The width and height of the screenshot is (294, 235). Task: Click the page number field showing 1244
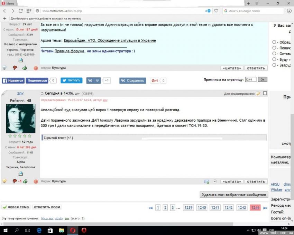coord(250,79)
